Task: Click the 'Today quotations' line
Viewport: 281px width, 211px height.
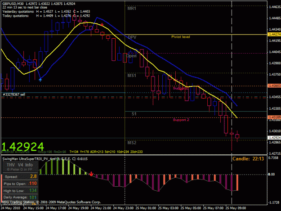Action: [x=46, y=16]
